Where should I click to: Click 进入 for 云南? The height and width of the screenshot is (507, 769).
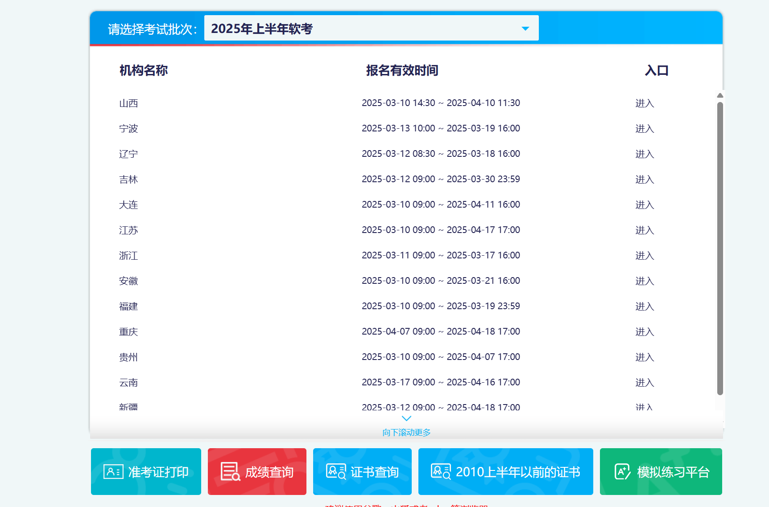tap(645, 383)
